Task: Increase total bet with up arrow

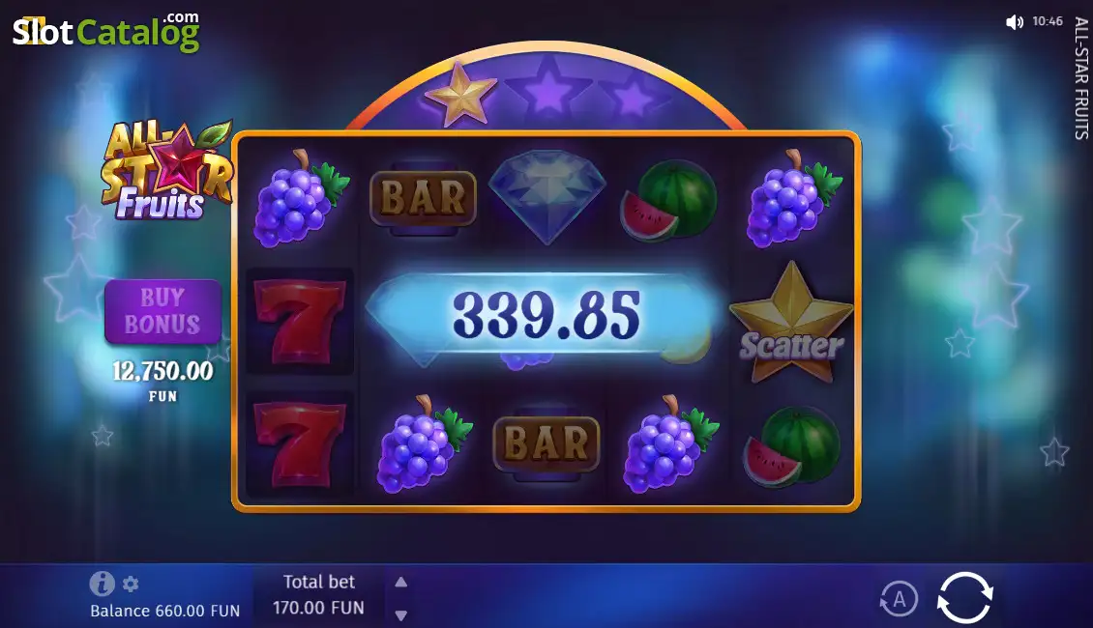Action: 400,582
